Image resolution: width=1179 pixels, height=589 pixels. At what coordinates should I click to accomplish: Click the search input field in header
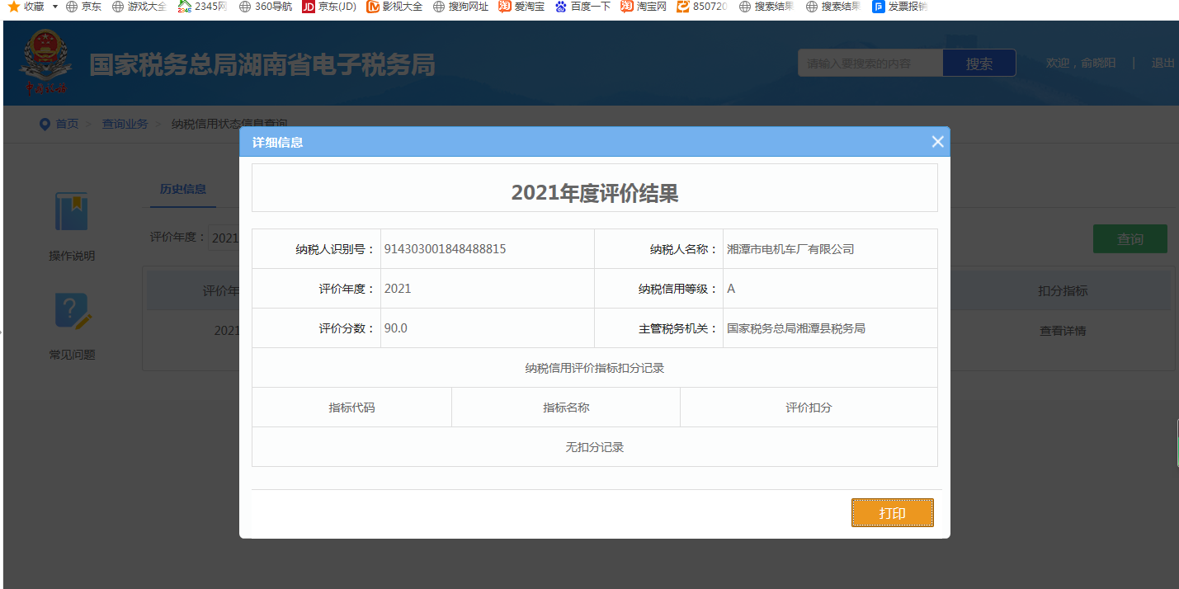point(870,64)
